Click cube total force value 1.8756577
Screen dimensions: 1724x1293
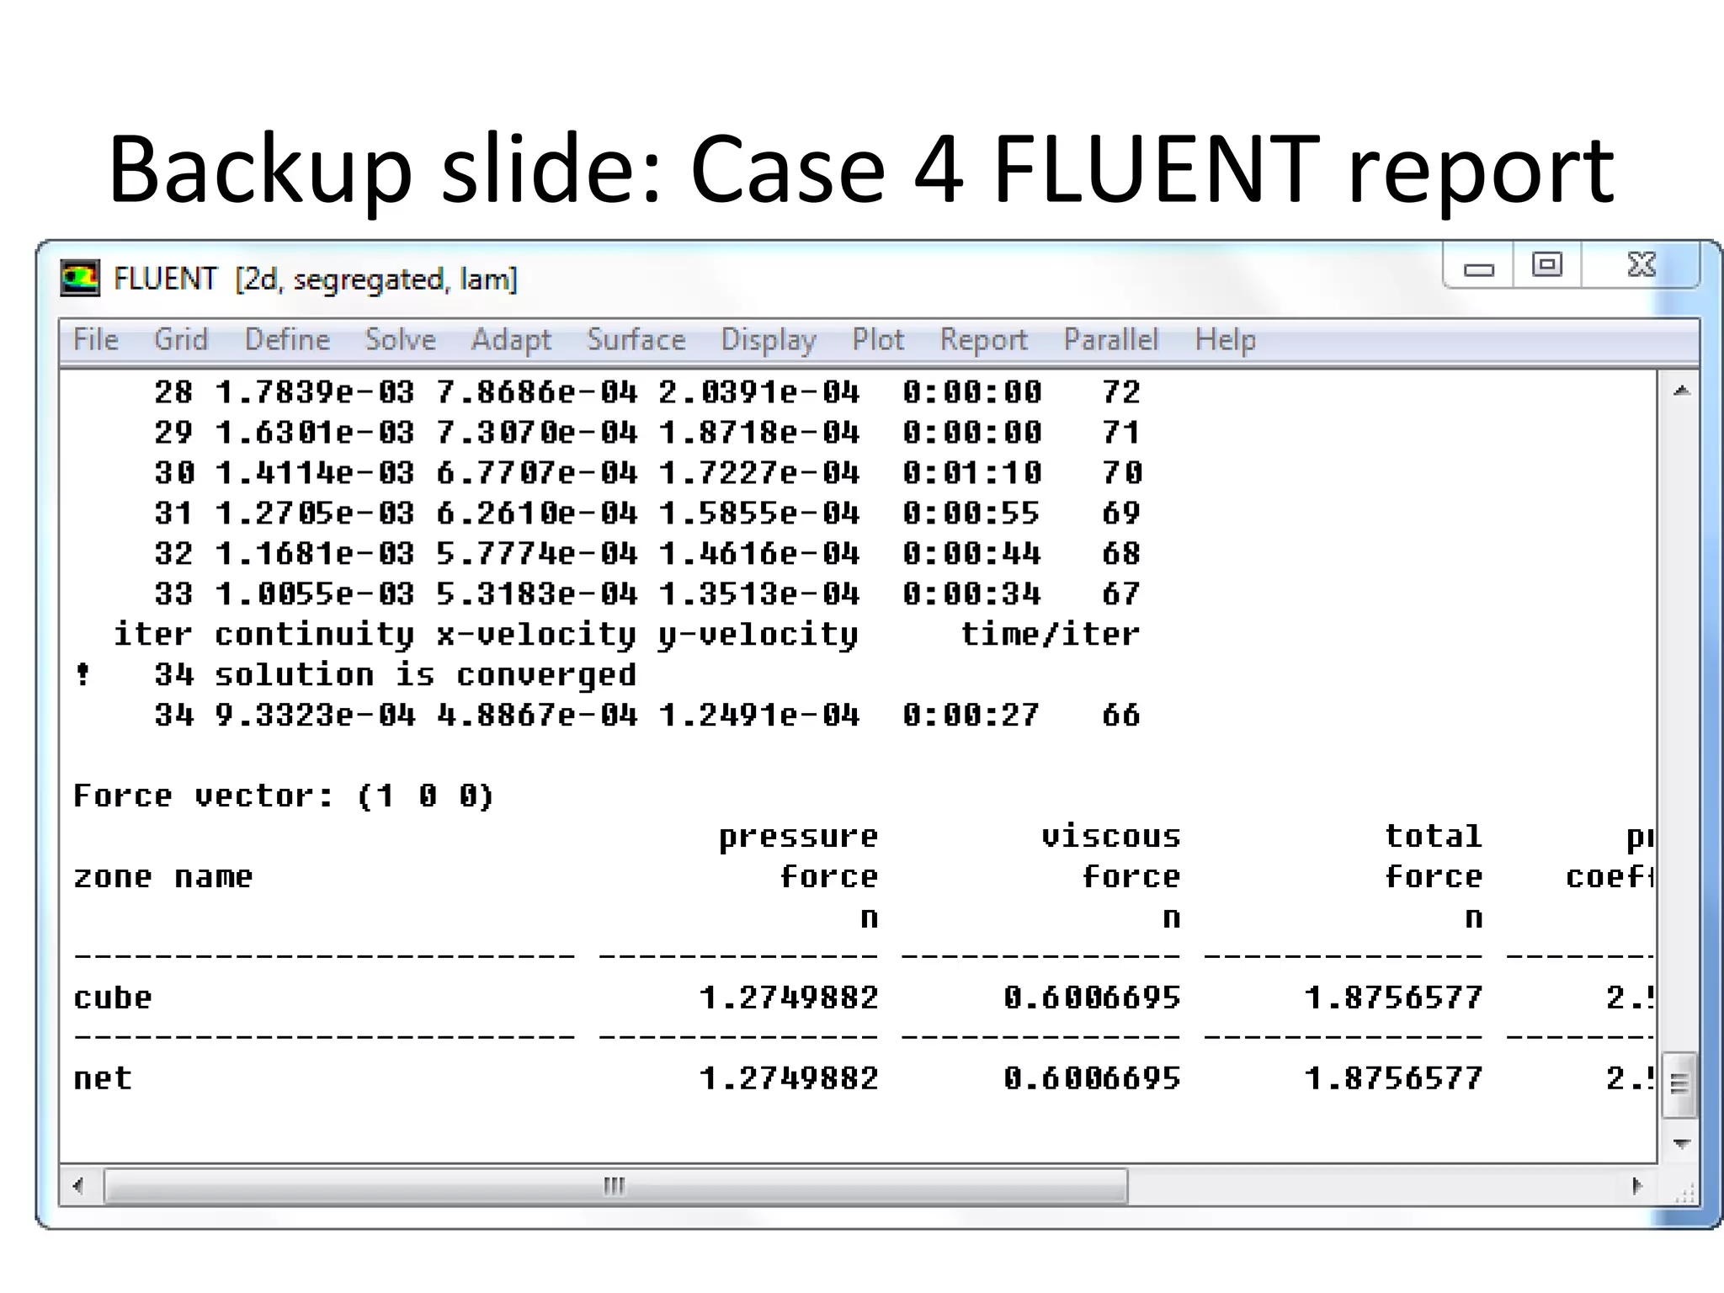click(1393, 998)
